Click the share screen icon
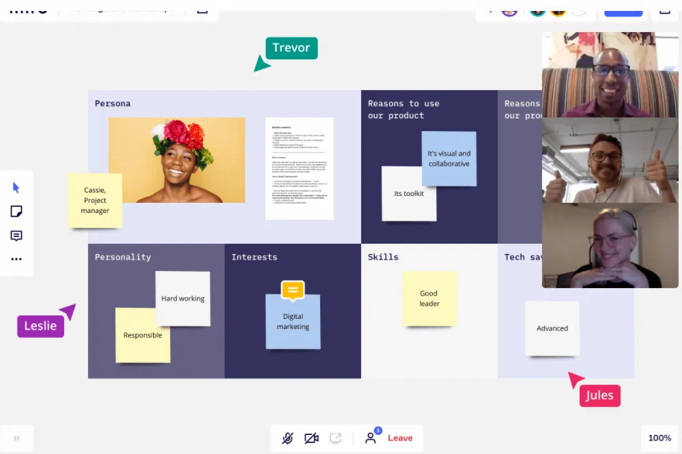 (x=335, y=438)
